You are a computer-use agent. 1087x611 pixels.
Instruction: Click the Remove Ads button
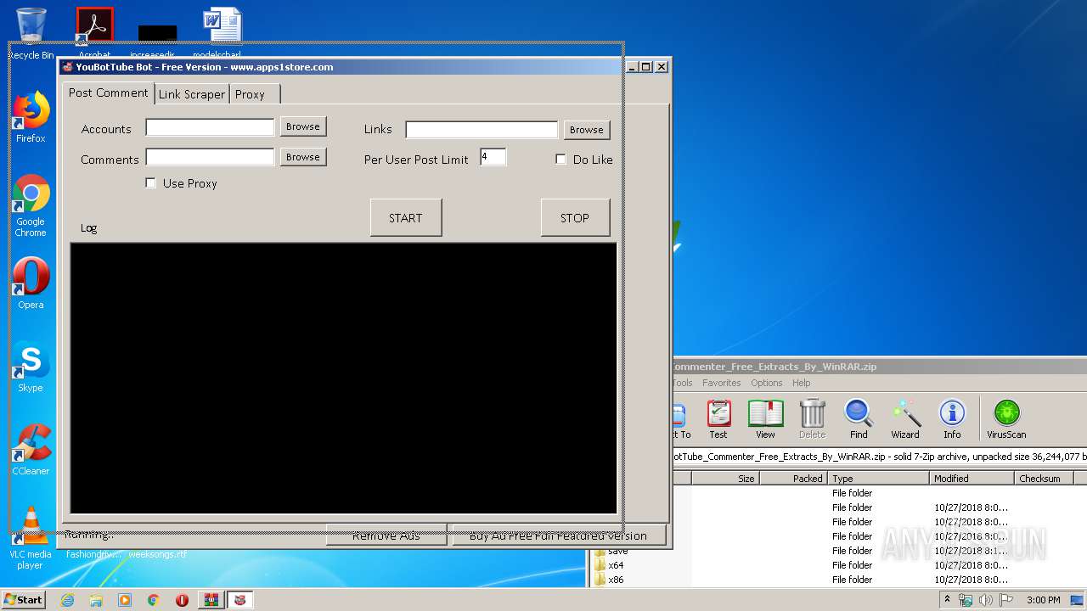coord(386,535)
